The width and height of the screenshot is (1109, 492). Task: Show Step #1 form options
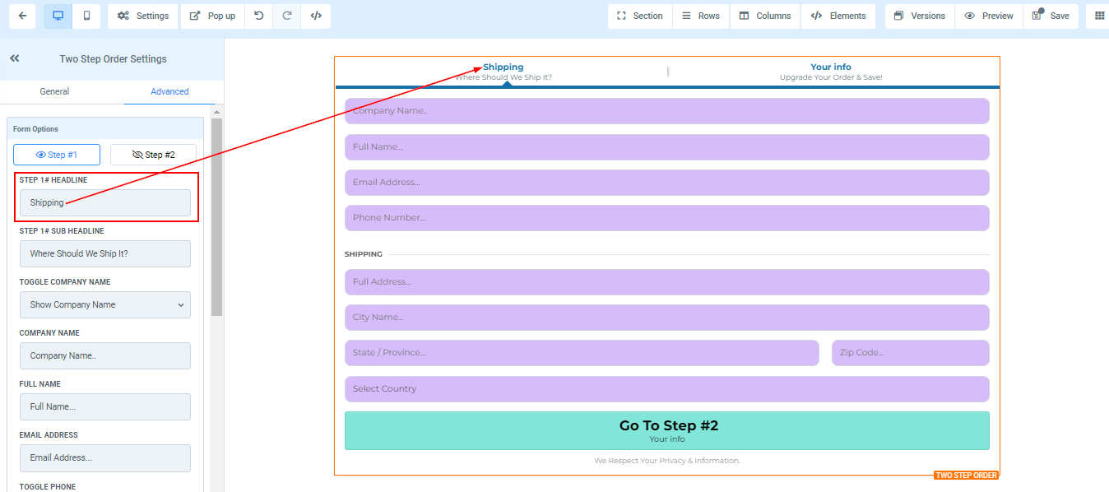pyautogui.click(x=57, y=155)
